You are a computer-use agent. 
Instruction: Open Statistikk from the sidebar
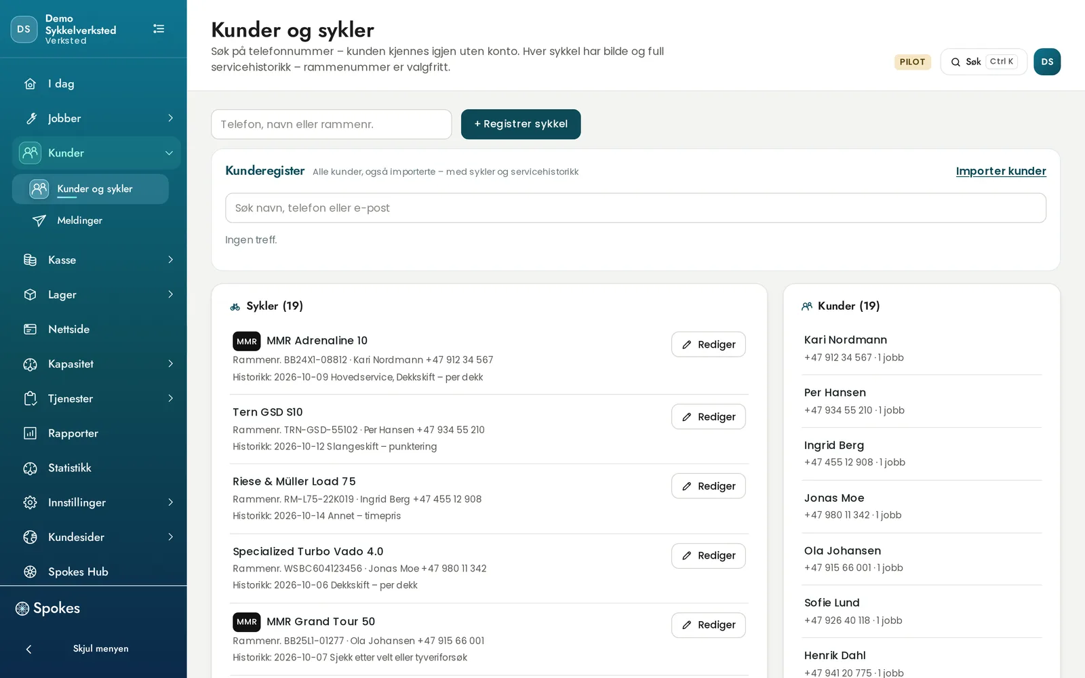[96, 468]
